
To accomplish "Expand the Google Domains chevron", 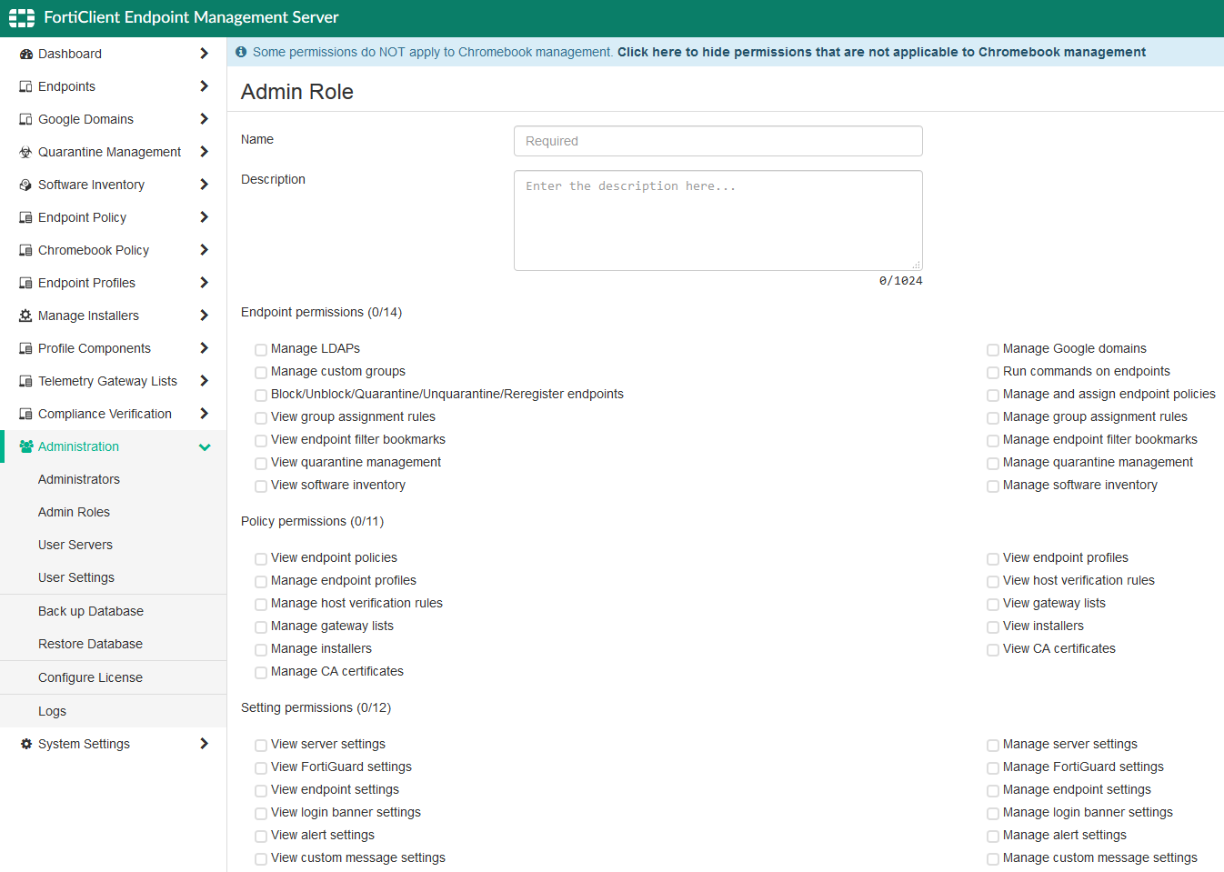I will [x=204, y=119].
